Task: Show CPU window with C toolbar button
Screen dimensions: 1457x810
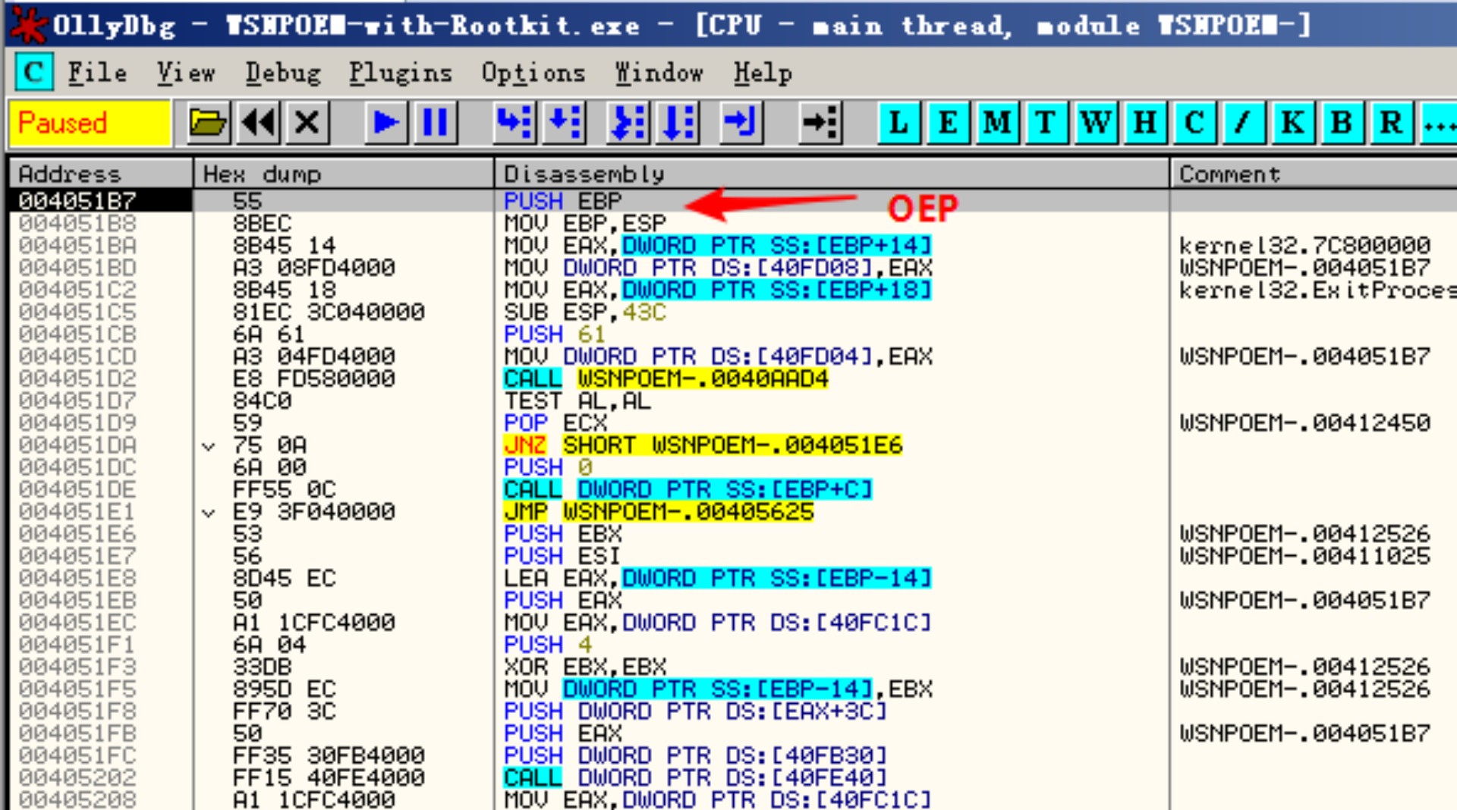Action: click(1195, 122)
